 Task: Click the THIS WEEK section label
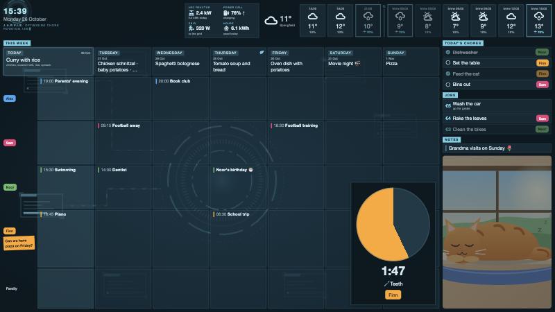(17, 43)
